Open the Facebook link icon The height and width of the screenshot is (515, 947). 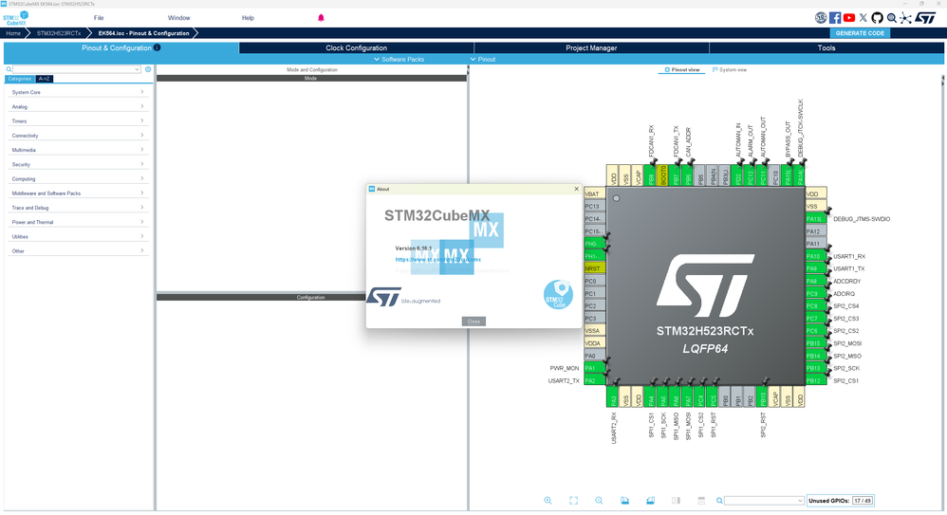point(835,18)
